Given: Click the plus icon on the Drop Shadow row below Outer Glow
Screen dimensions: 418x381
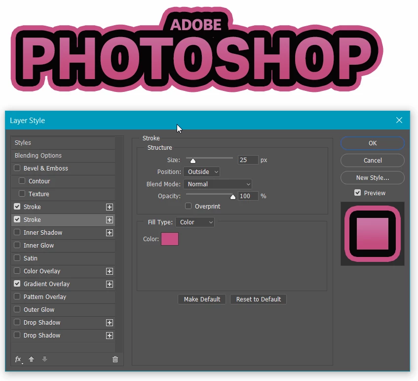Looking at the screenshot, I should click(x=109, y=323).
